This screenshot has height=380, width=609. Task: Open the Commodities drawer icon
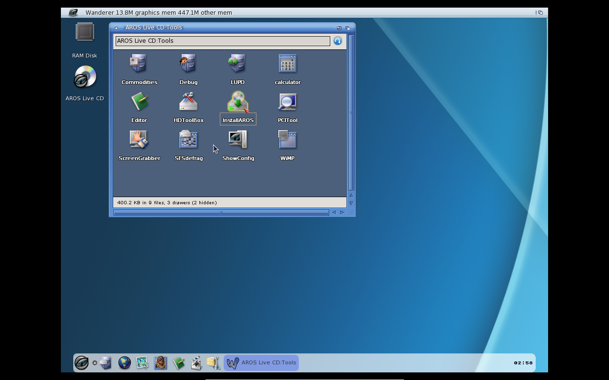139,63
